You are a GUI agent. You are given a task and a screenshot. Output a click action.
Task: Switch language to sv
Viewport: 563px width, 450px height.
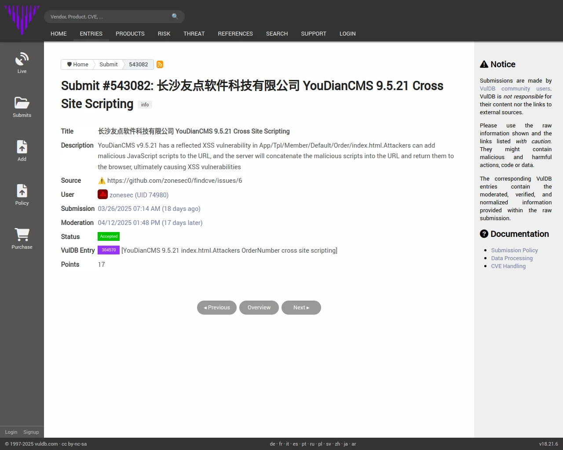tap(329, 444)
